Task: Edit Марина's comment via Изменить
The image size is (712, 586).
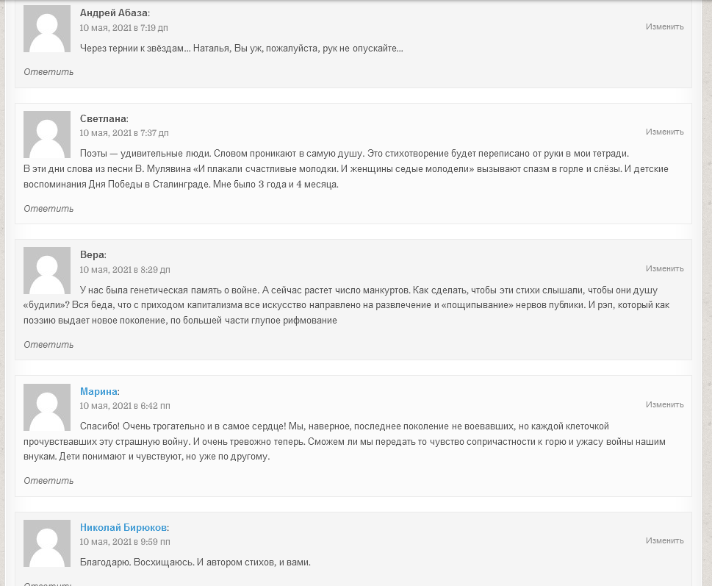Action: pos(665,404)
